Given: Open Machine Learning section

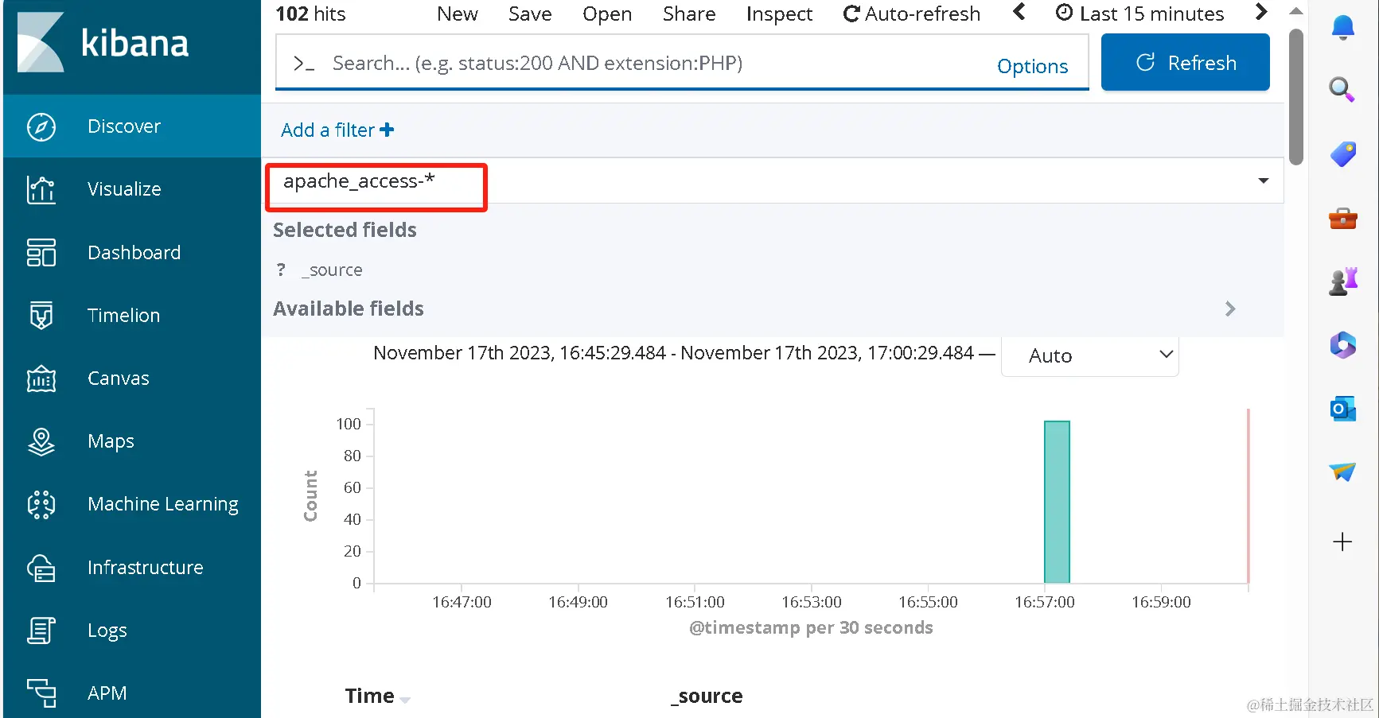Looking at the screenshot, I should [x=163, y=504].
